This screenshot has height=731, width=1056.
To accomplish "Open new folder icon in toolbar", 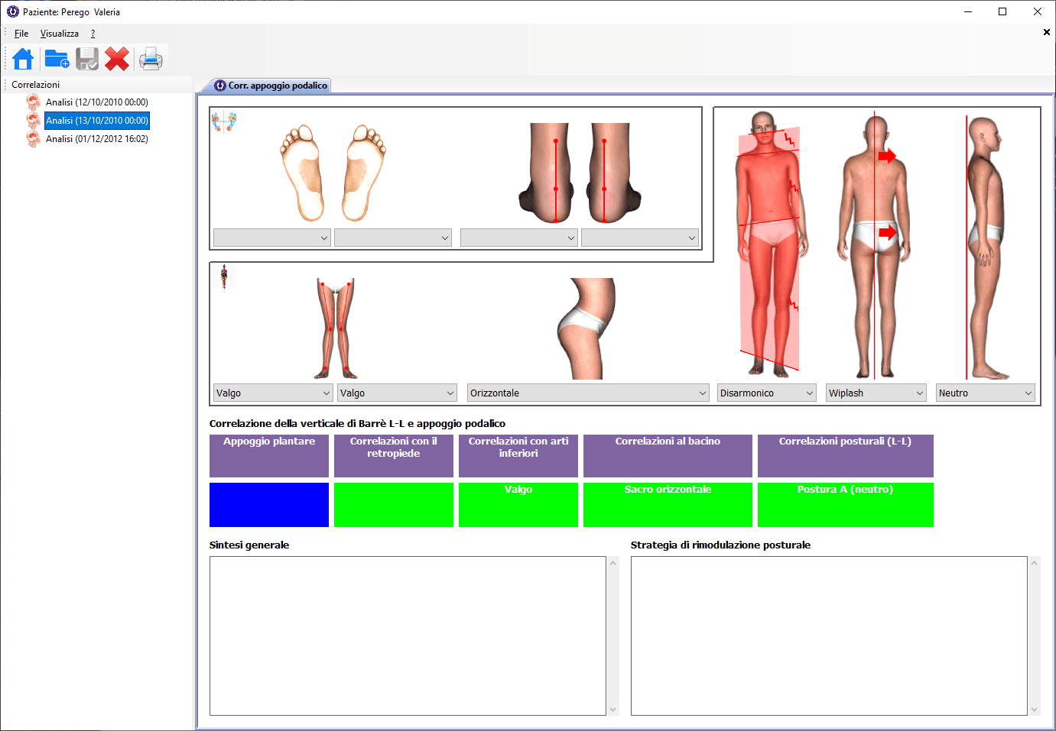I will coord(57,59).
